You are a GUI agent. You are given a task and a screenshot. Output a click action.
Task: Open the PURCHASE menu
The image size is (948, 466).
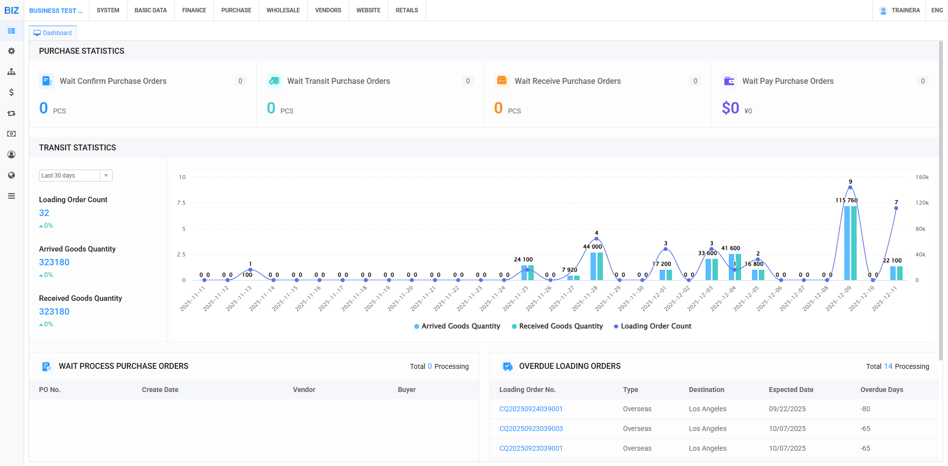[236, 10]
